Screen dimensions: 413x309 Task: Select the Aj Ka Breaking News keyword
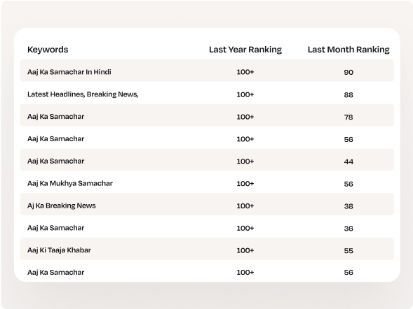(62, 206)
